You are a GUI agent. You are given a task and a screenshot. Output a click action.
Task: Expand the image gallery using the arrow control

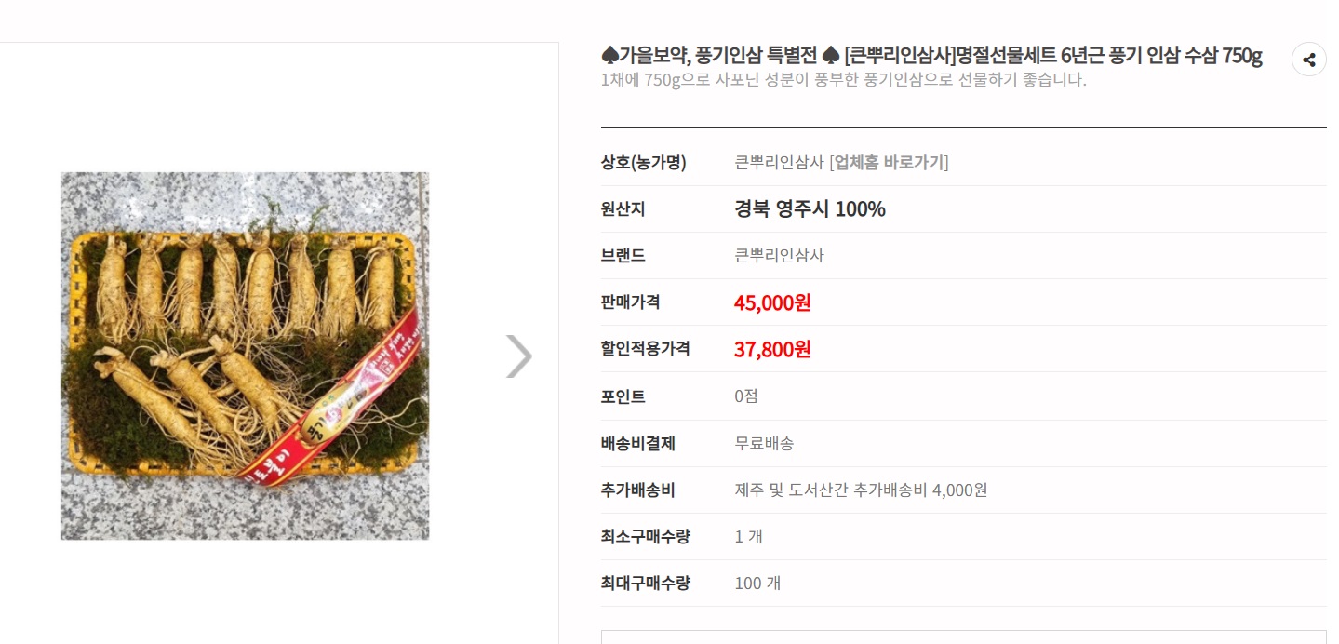[517, 356]
